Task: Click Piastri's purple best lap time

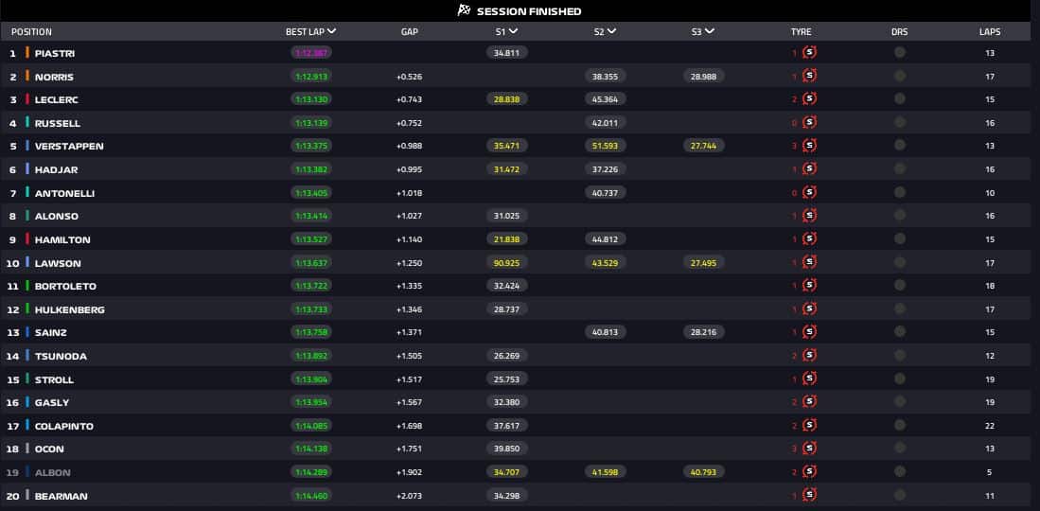Action: 311,52
